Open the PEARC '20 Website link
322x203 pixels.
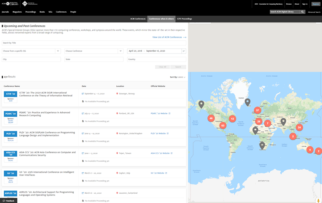161,114
